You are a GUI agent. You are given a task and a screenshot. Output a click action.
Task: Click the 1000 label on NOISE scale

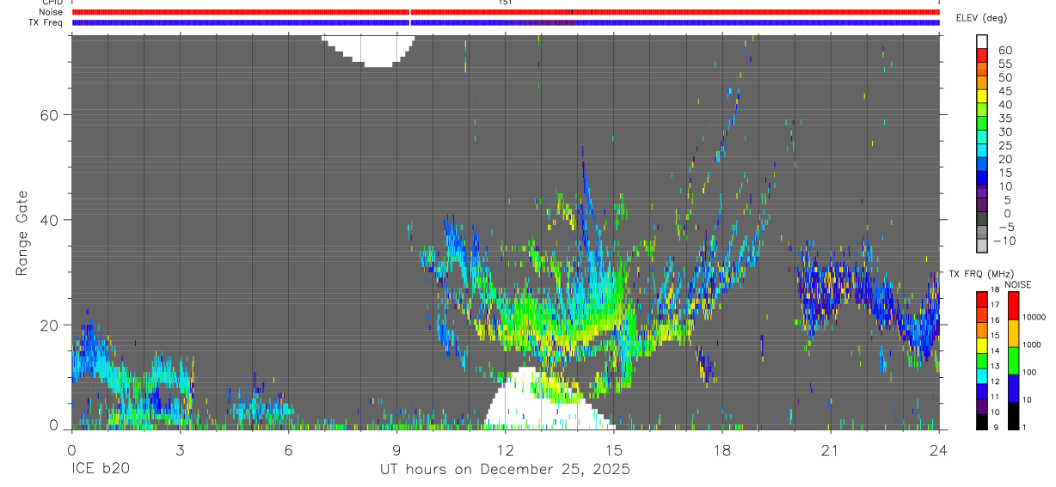(1034, 344)
